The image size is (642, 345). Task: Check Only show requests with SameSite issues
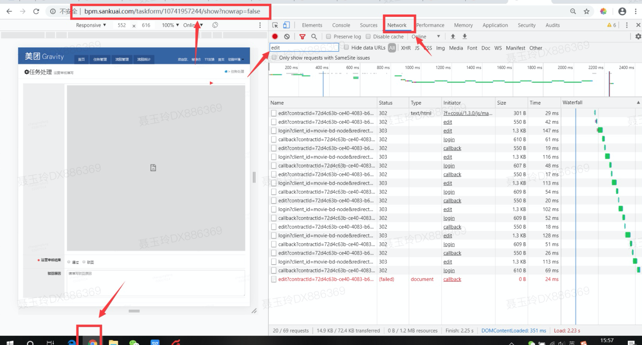click(x=274, y=58)
